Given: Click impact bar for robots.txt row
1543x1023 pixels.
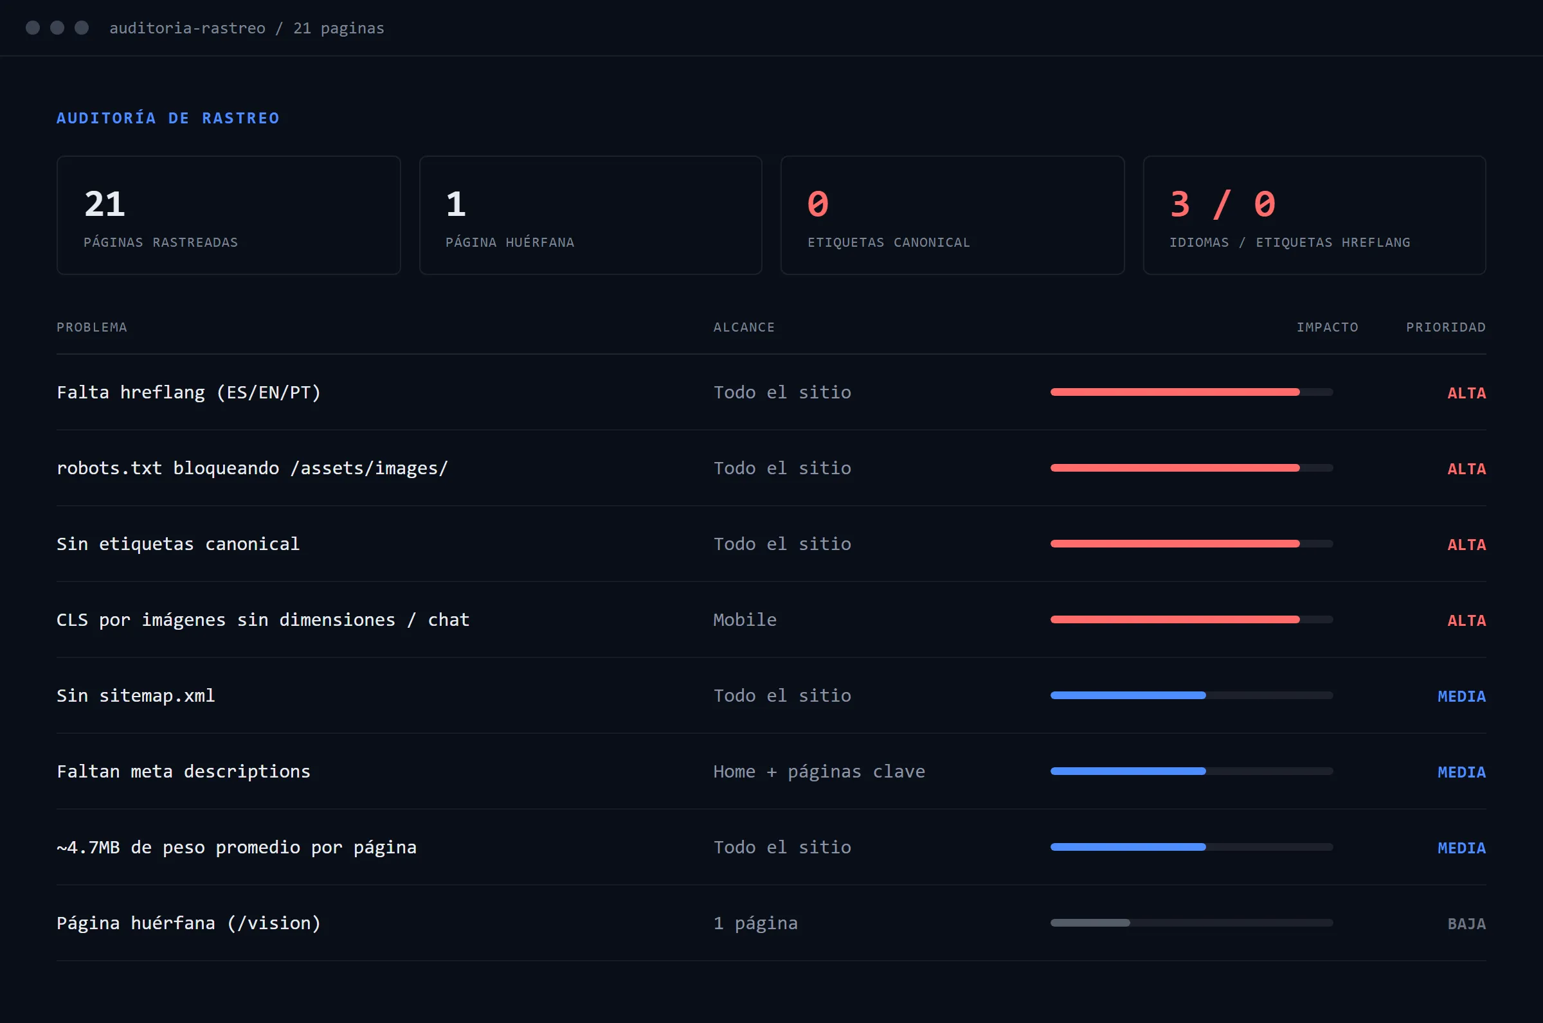Looking at the screenshot, I should click(x=1191, y=468).
